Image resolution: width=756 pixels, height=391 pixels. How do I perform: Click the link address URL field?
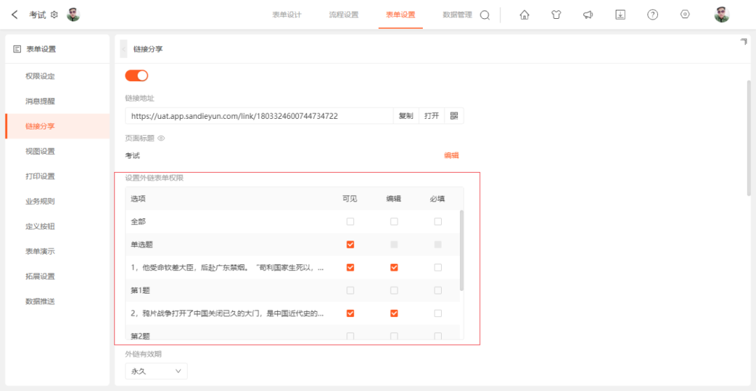pyautogui.click(x=260, y=115)
